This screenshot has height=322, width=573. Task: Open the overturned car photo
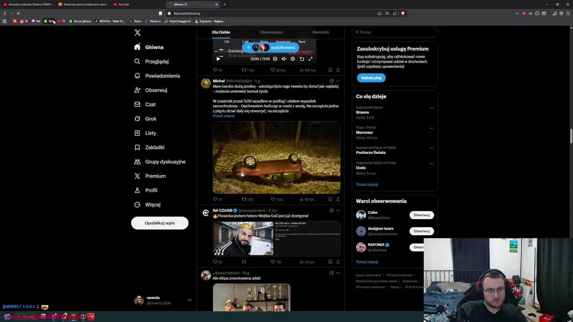[276, 157]
